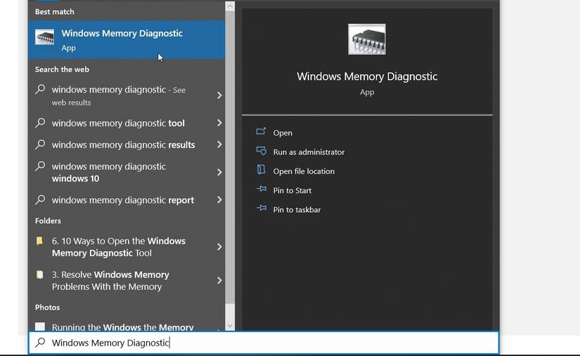Screen dimensions: 580x356
Task: Expand the 'windows memory diagnostic tool' suggestion arrow
Action: (219, 123)
